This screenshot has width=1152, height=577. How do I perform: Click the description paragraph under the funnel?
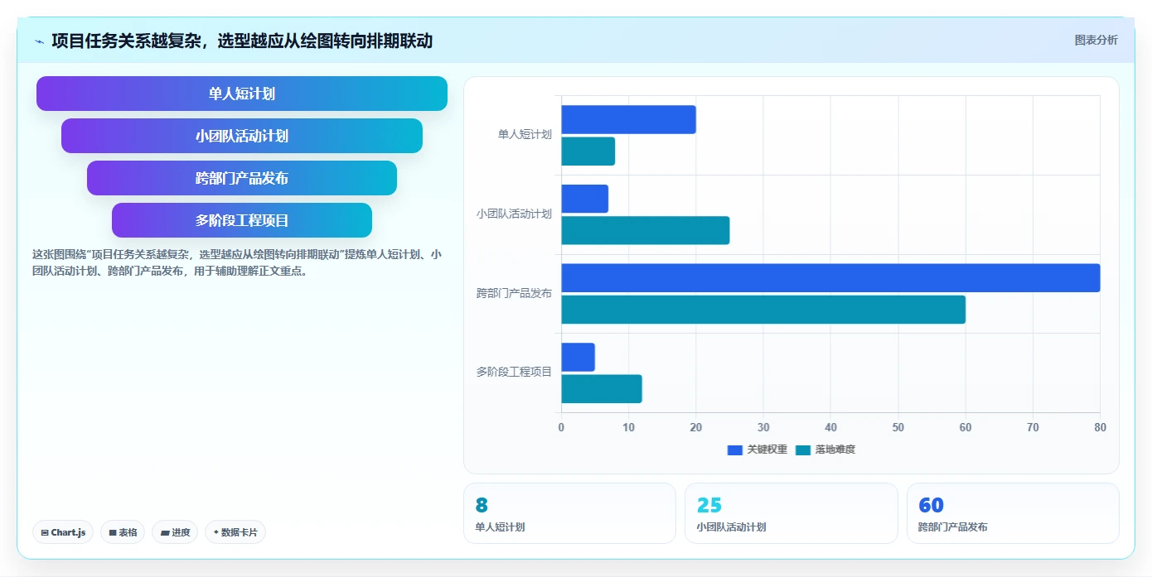coord(237,262)
